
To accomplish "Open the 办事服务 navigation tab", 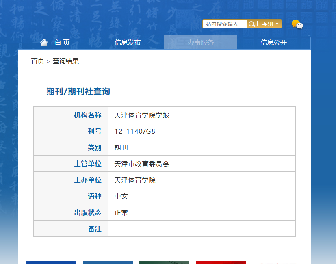I will [x=201, y=42].
